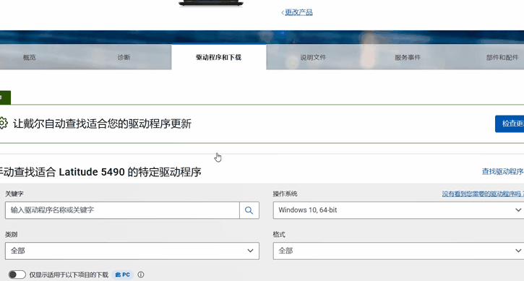Screen dimensions: 524x281
Task: Open the 服务事件 tab
Action: [x=408, y=58]
